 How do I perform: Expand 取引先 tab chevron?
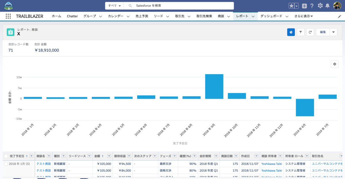tap(189, 17)
